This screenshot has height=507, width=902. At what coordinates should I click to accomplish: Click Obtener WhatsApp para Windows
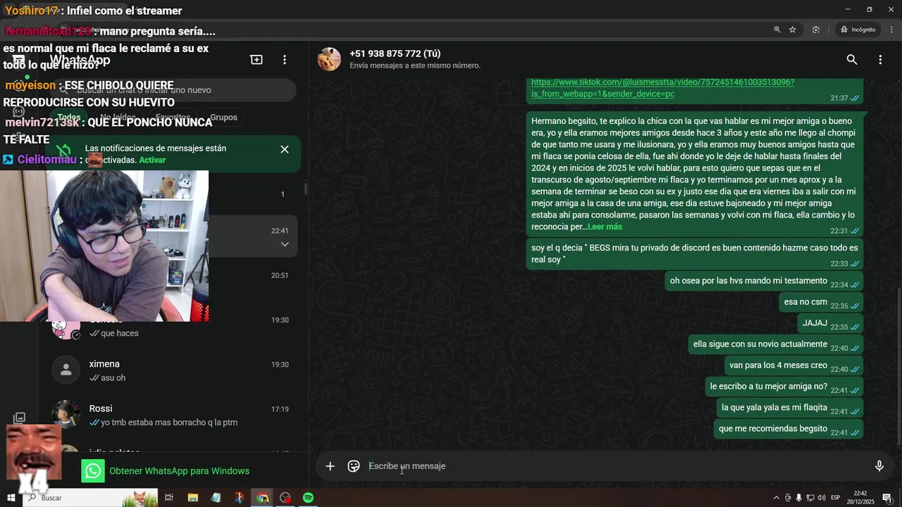click(179, 471)
